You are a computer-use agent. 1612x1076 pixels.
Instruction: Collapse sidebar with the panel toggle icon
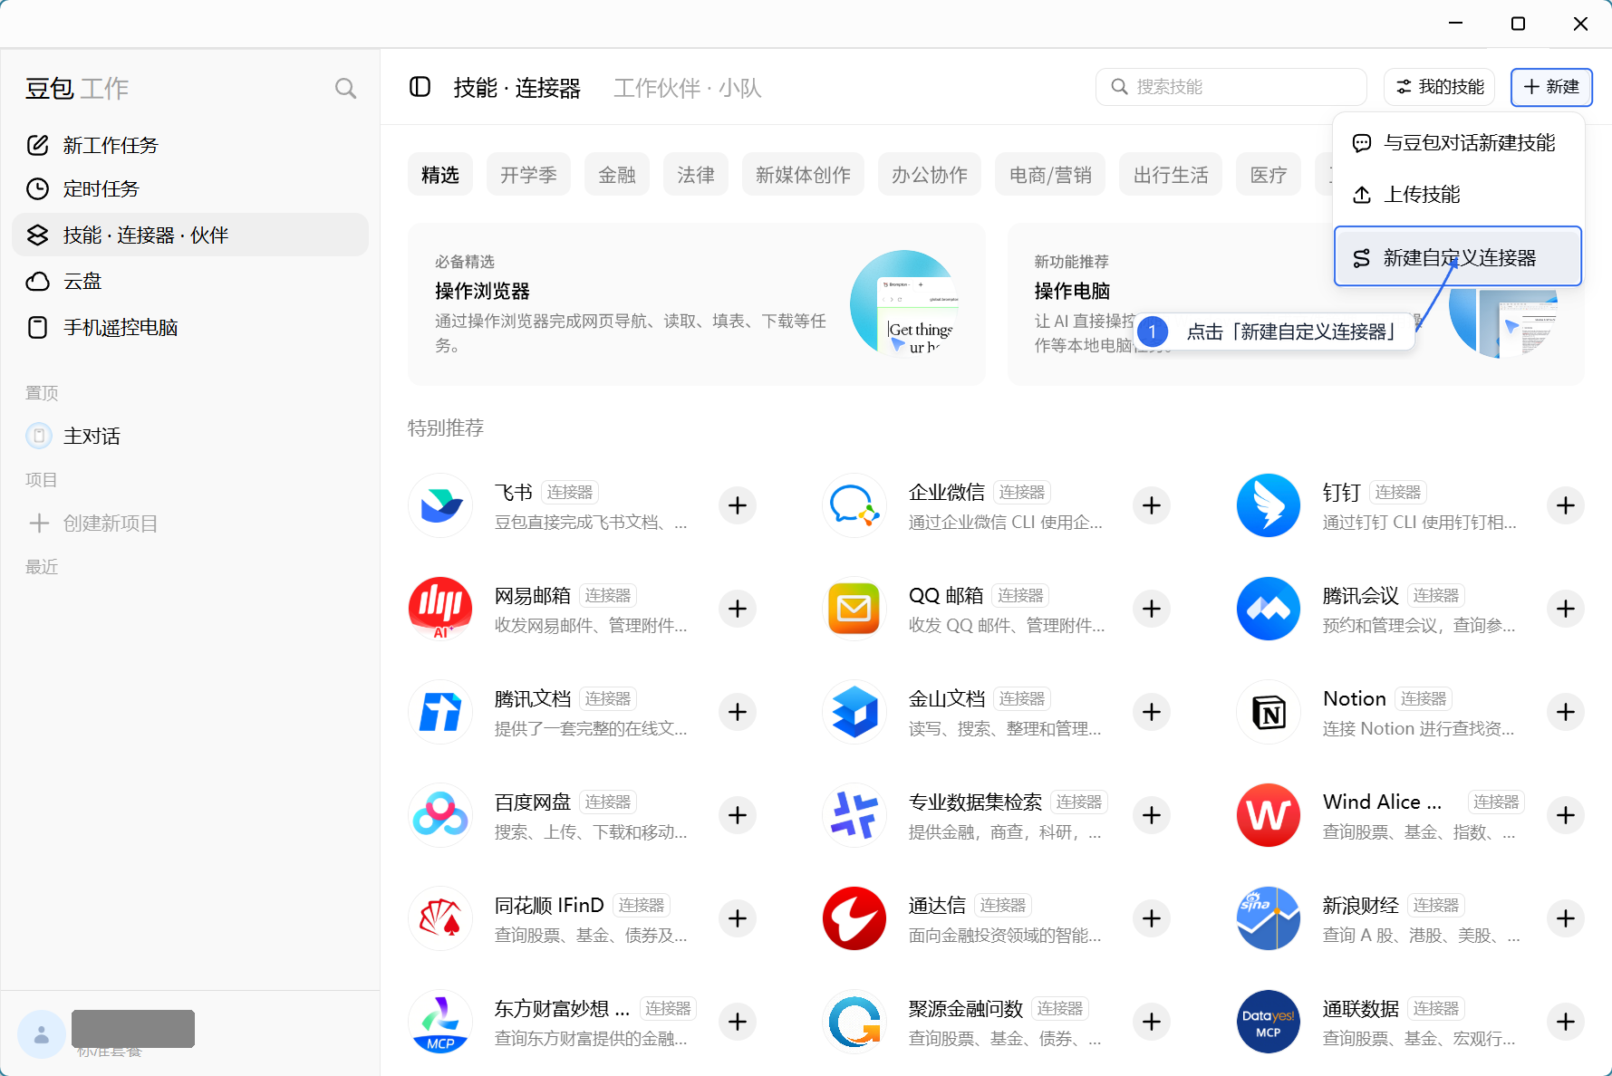click(x=420, y=87)
